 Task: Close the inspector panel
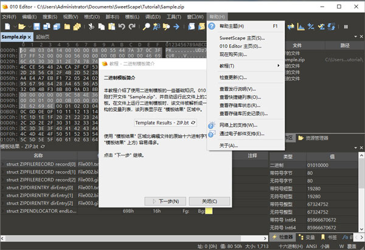(x=361, y=147)
